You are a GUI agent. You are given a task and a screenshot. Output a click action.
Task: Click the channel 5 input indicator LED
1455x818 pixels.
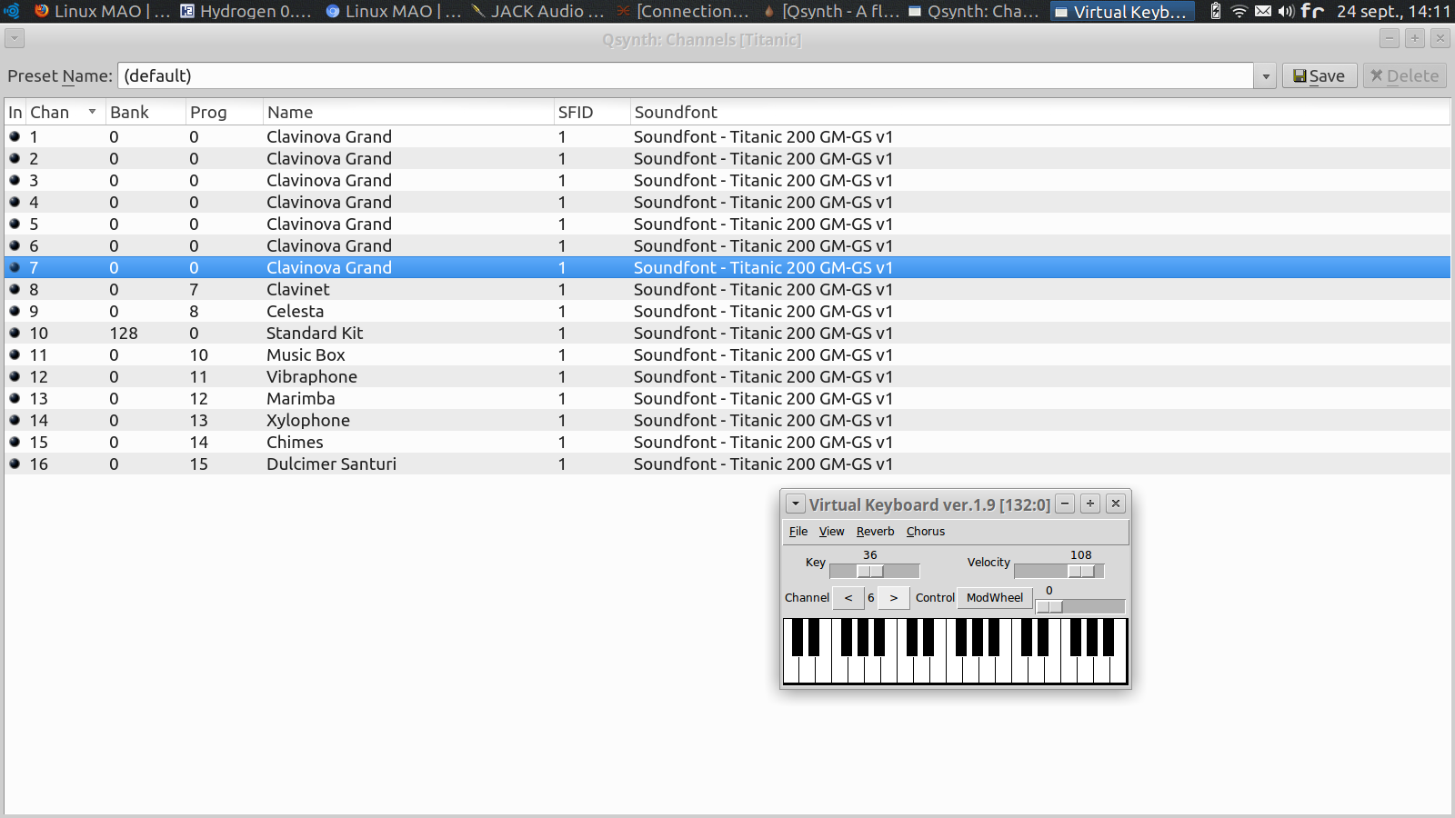[x=15, y=224]
